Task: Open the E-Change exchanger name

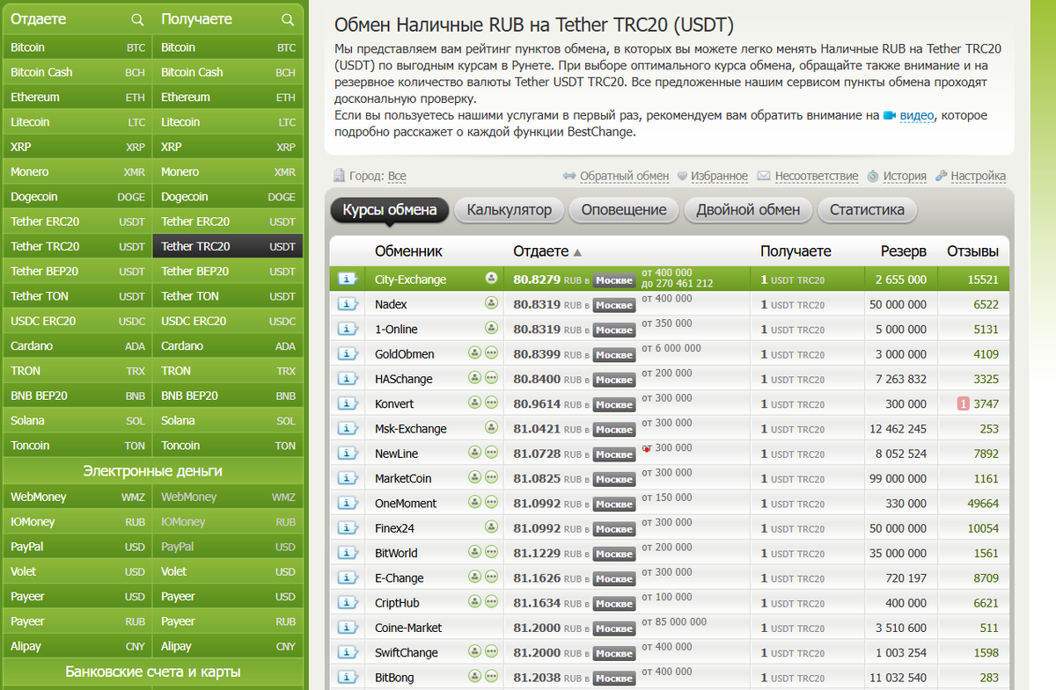Action: point(399,578)
